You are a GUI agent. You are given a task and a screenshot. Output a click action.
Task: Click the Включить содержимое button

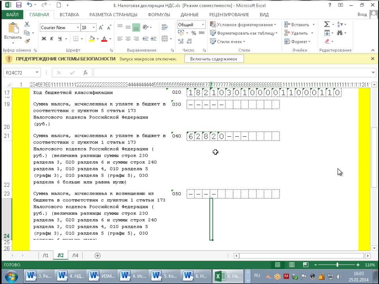[214, 59]
